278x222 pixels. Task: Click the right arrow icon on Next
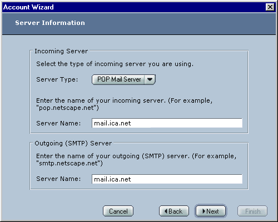[204, 211]
